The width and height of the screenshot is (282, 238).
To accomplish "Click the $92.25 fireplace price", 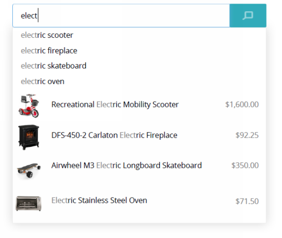I will [247, 135].
